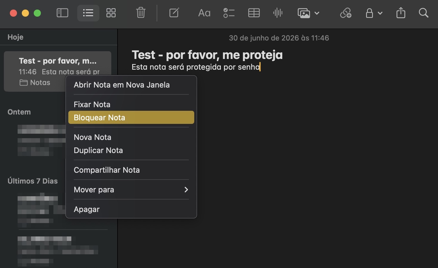Screen dimensions: 438x268
Task: Click the Notas folder icon in note row
Action: [x=24, y=83]
